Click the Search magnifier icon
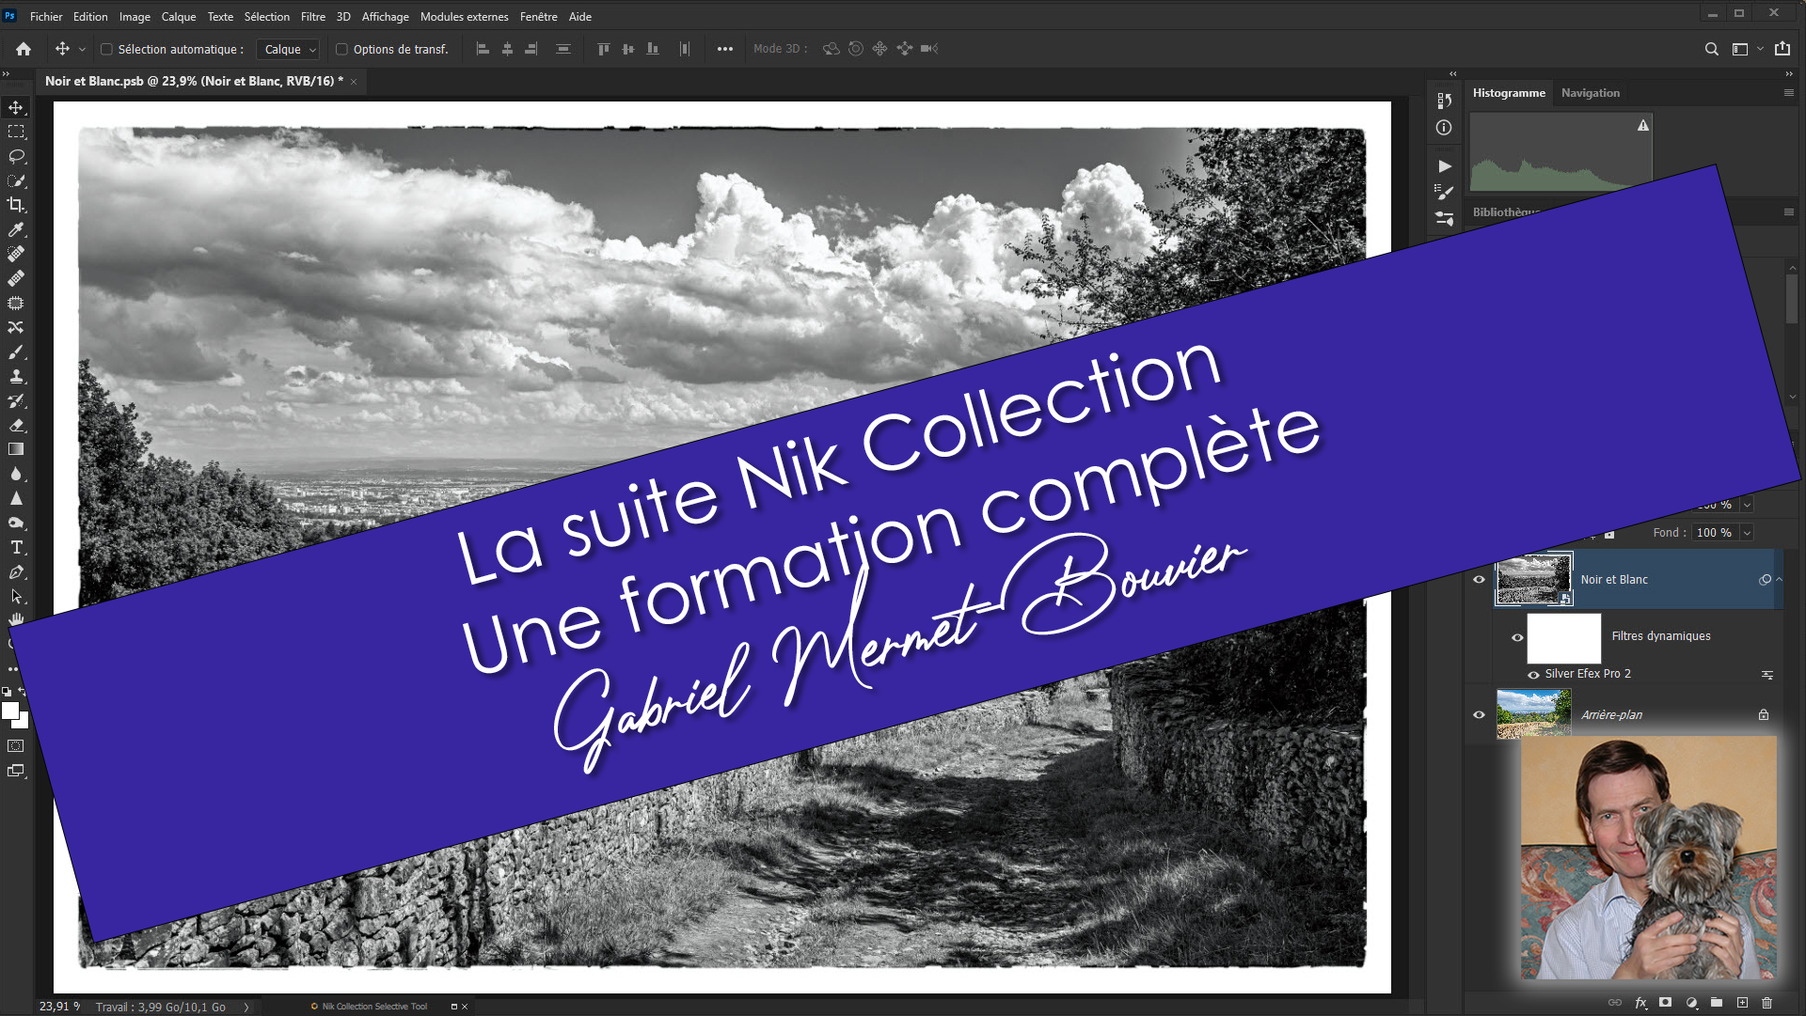 click(x=1711, y=49)
